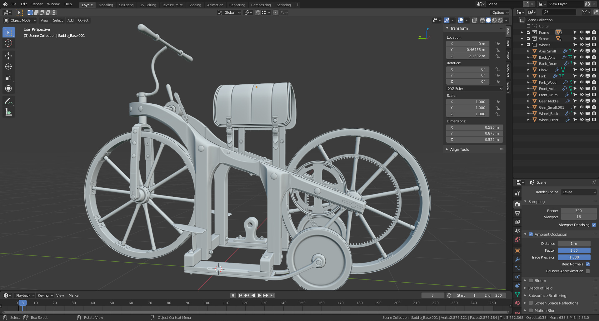Activate the Rotate tool
The image size is (599, 321).
(8, 67)
